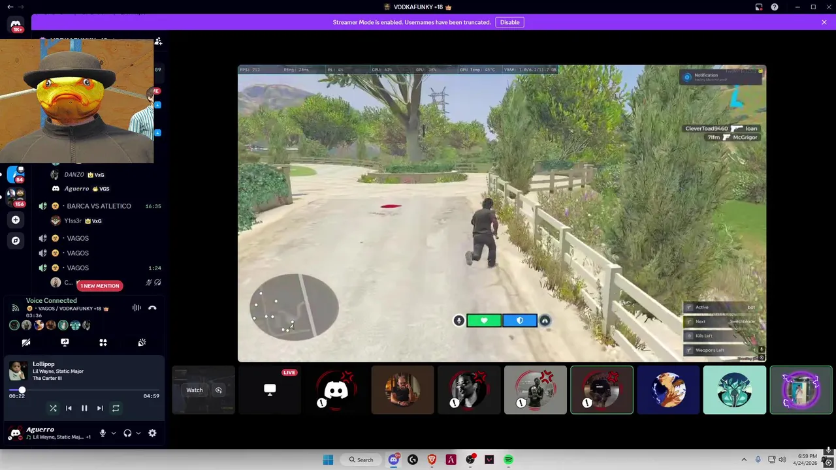Dismiss the Streamer Mode banner with X
The width and height of the screenshot is (836, 470).
(x=824, y=22)
